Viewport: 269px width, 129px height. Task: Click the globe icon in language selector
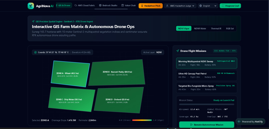coord(201,6)
